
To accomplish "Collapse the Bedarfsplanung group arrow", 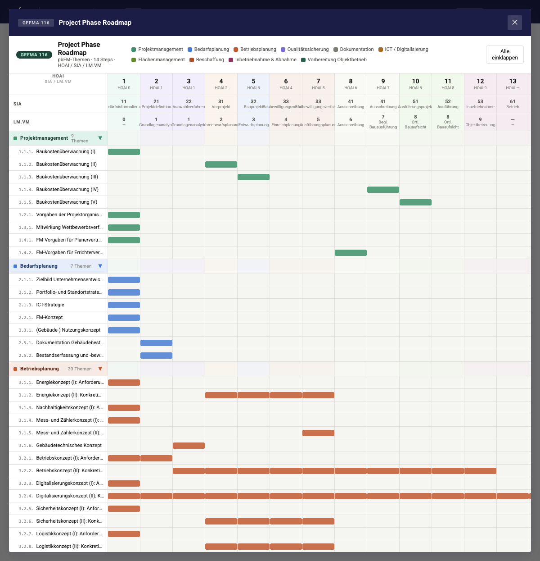I will point(100,266).
